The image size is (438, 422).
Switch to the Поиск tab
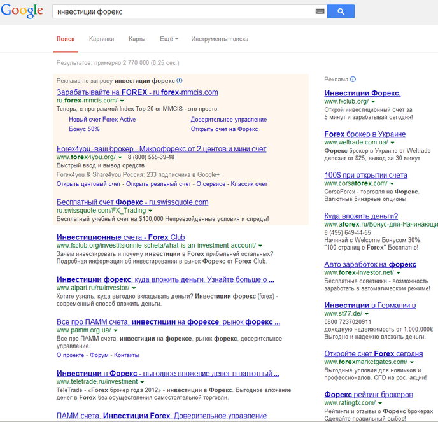pos(66,39)
